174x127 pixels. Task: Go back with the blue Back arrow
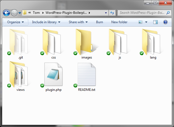coord(6,13)
